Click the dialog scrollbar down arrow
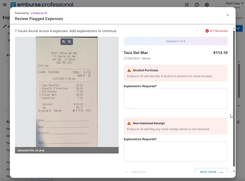 tap(234, 171)
